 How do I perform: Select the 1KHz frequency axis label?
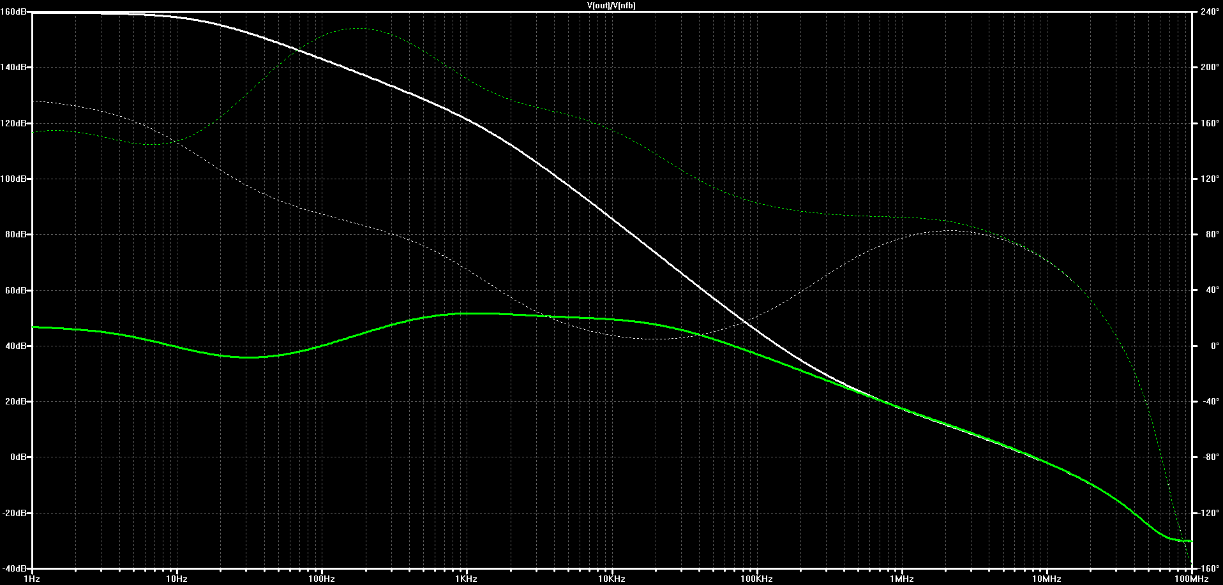coord(467,579)
